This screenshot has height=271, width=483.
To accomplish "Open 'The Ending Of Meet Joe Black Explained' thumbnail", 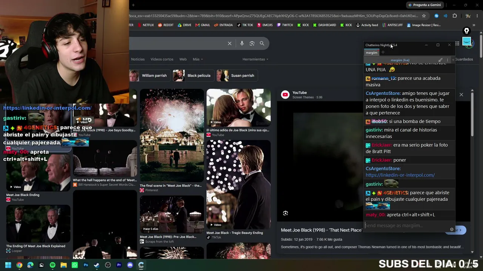I will (x=38, y=224).
